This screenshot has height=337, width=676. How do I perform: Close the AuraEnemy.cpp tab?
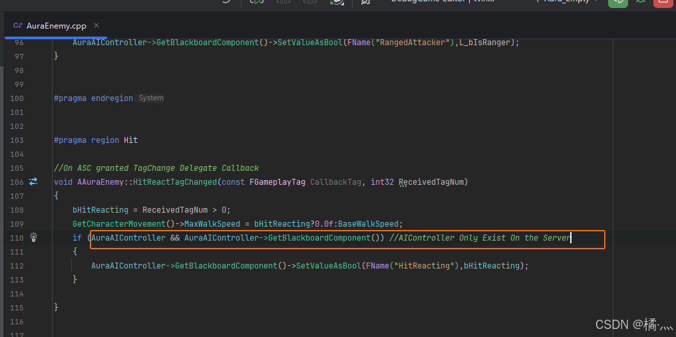pyautogui.click(x=96, y=25)
